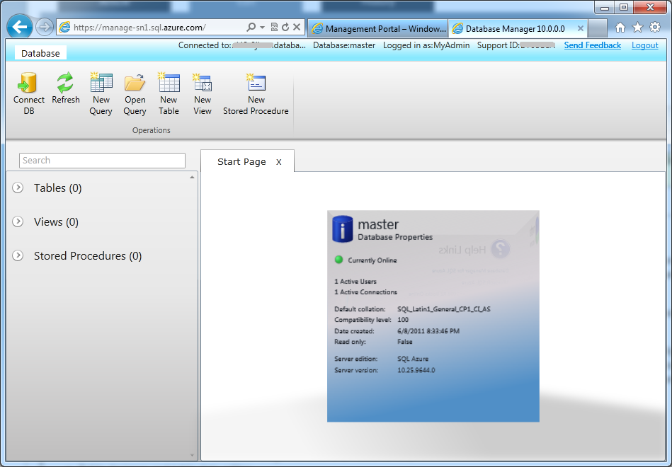Click the Logout link
672x467 pixels.
(x=644, y=45)
